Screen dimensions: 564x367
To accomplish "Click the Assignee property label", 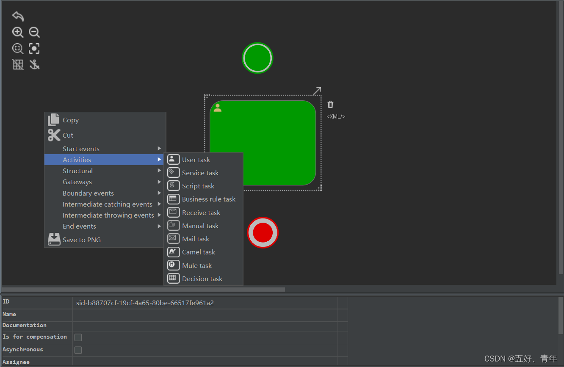I will [x=16, y=362].
